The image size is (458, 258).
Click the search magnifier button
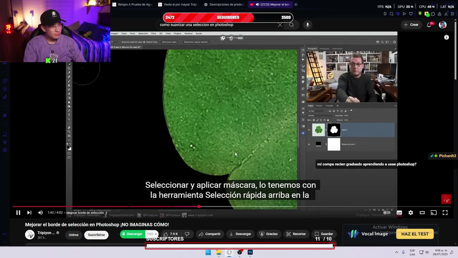pyautogui.click(x=291, y=25)
